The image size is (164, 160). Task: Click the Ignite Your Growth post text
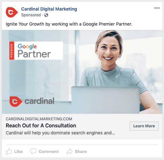pos(69,24)
